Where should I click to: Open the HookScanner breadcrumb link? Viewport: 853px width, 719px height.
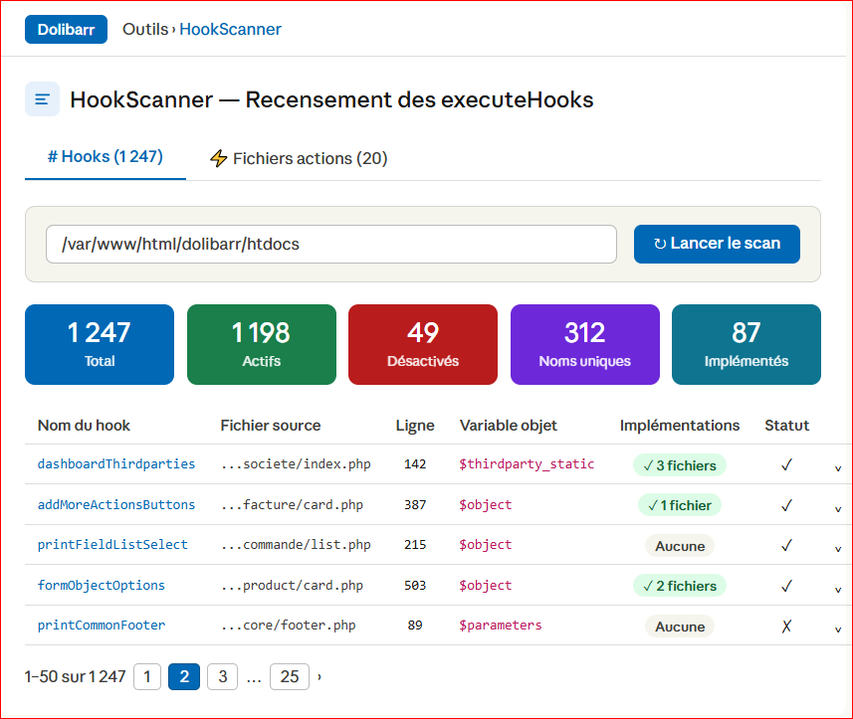click(x=230, y=29)
